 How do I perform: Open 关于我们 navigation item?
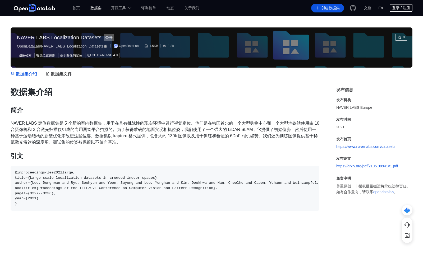pyautogui.click(x=192, y=8)
